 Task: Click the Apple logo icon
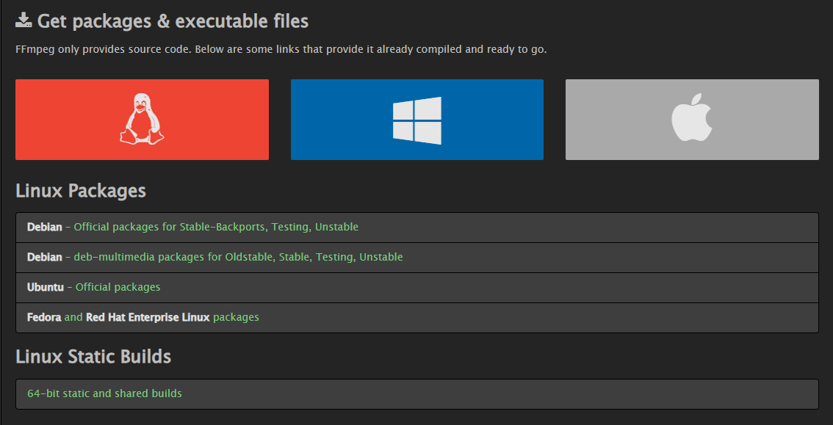click(x=692, y=120)
